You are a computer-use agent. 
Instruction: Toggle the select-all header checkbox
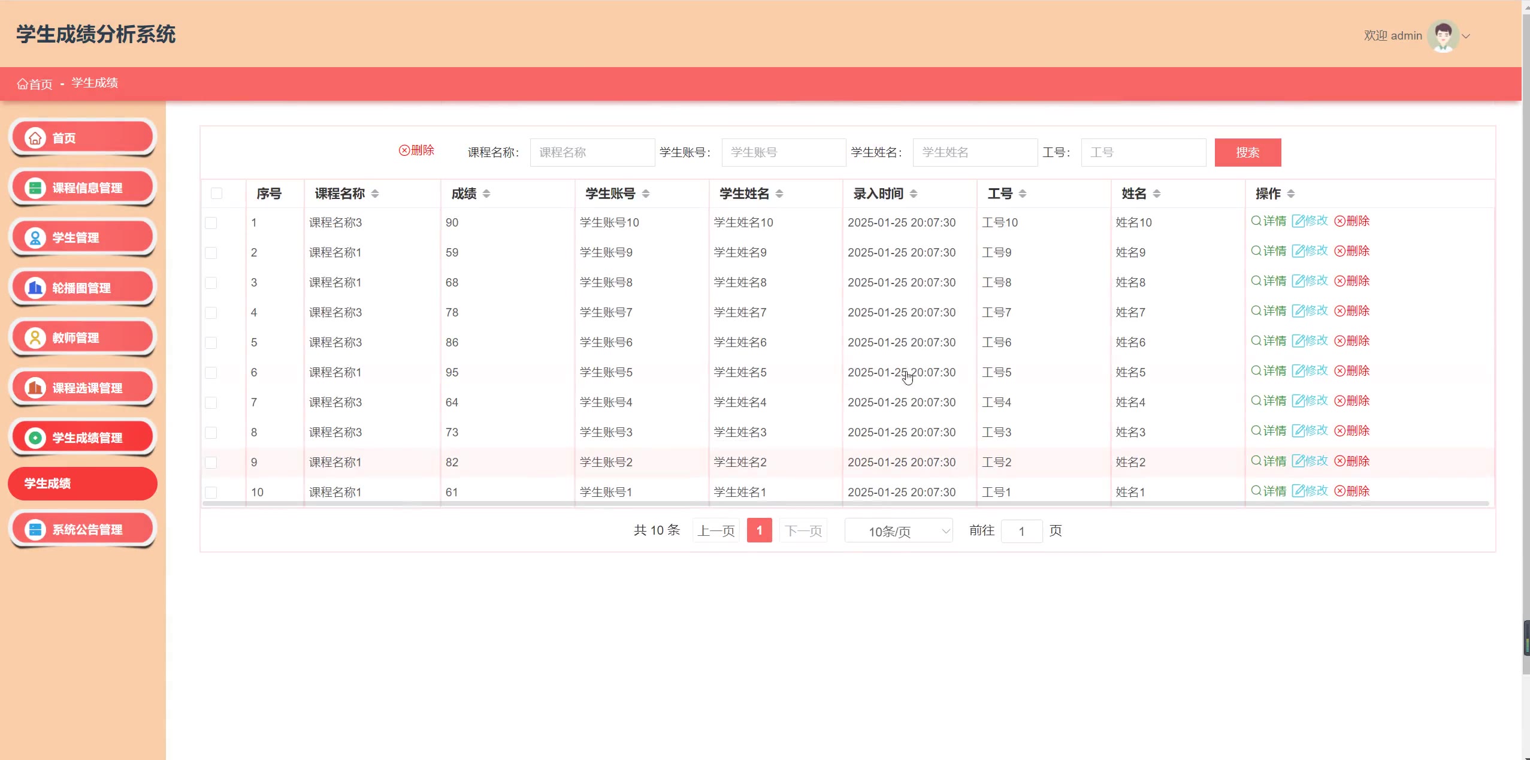coord(216,194)
